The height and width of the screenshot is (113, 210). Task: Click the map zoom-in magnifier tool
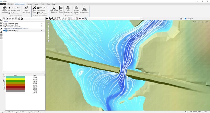point(50,19)
